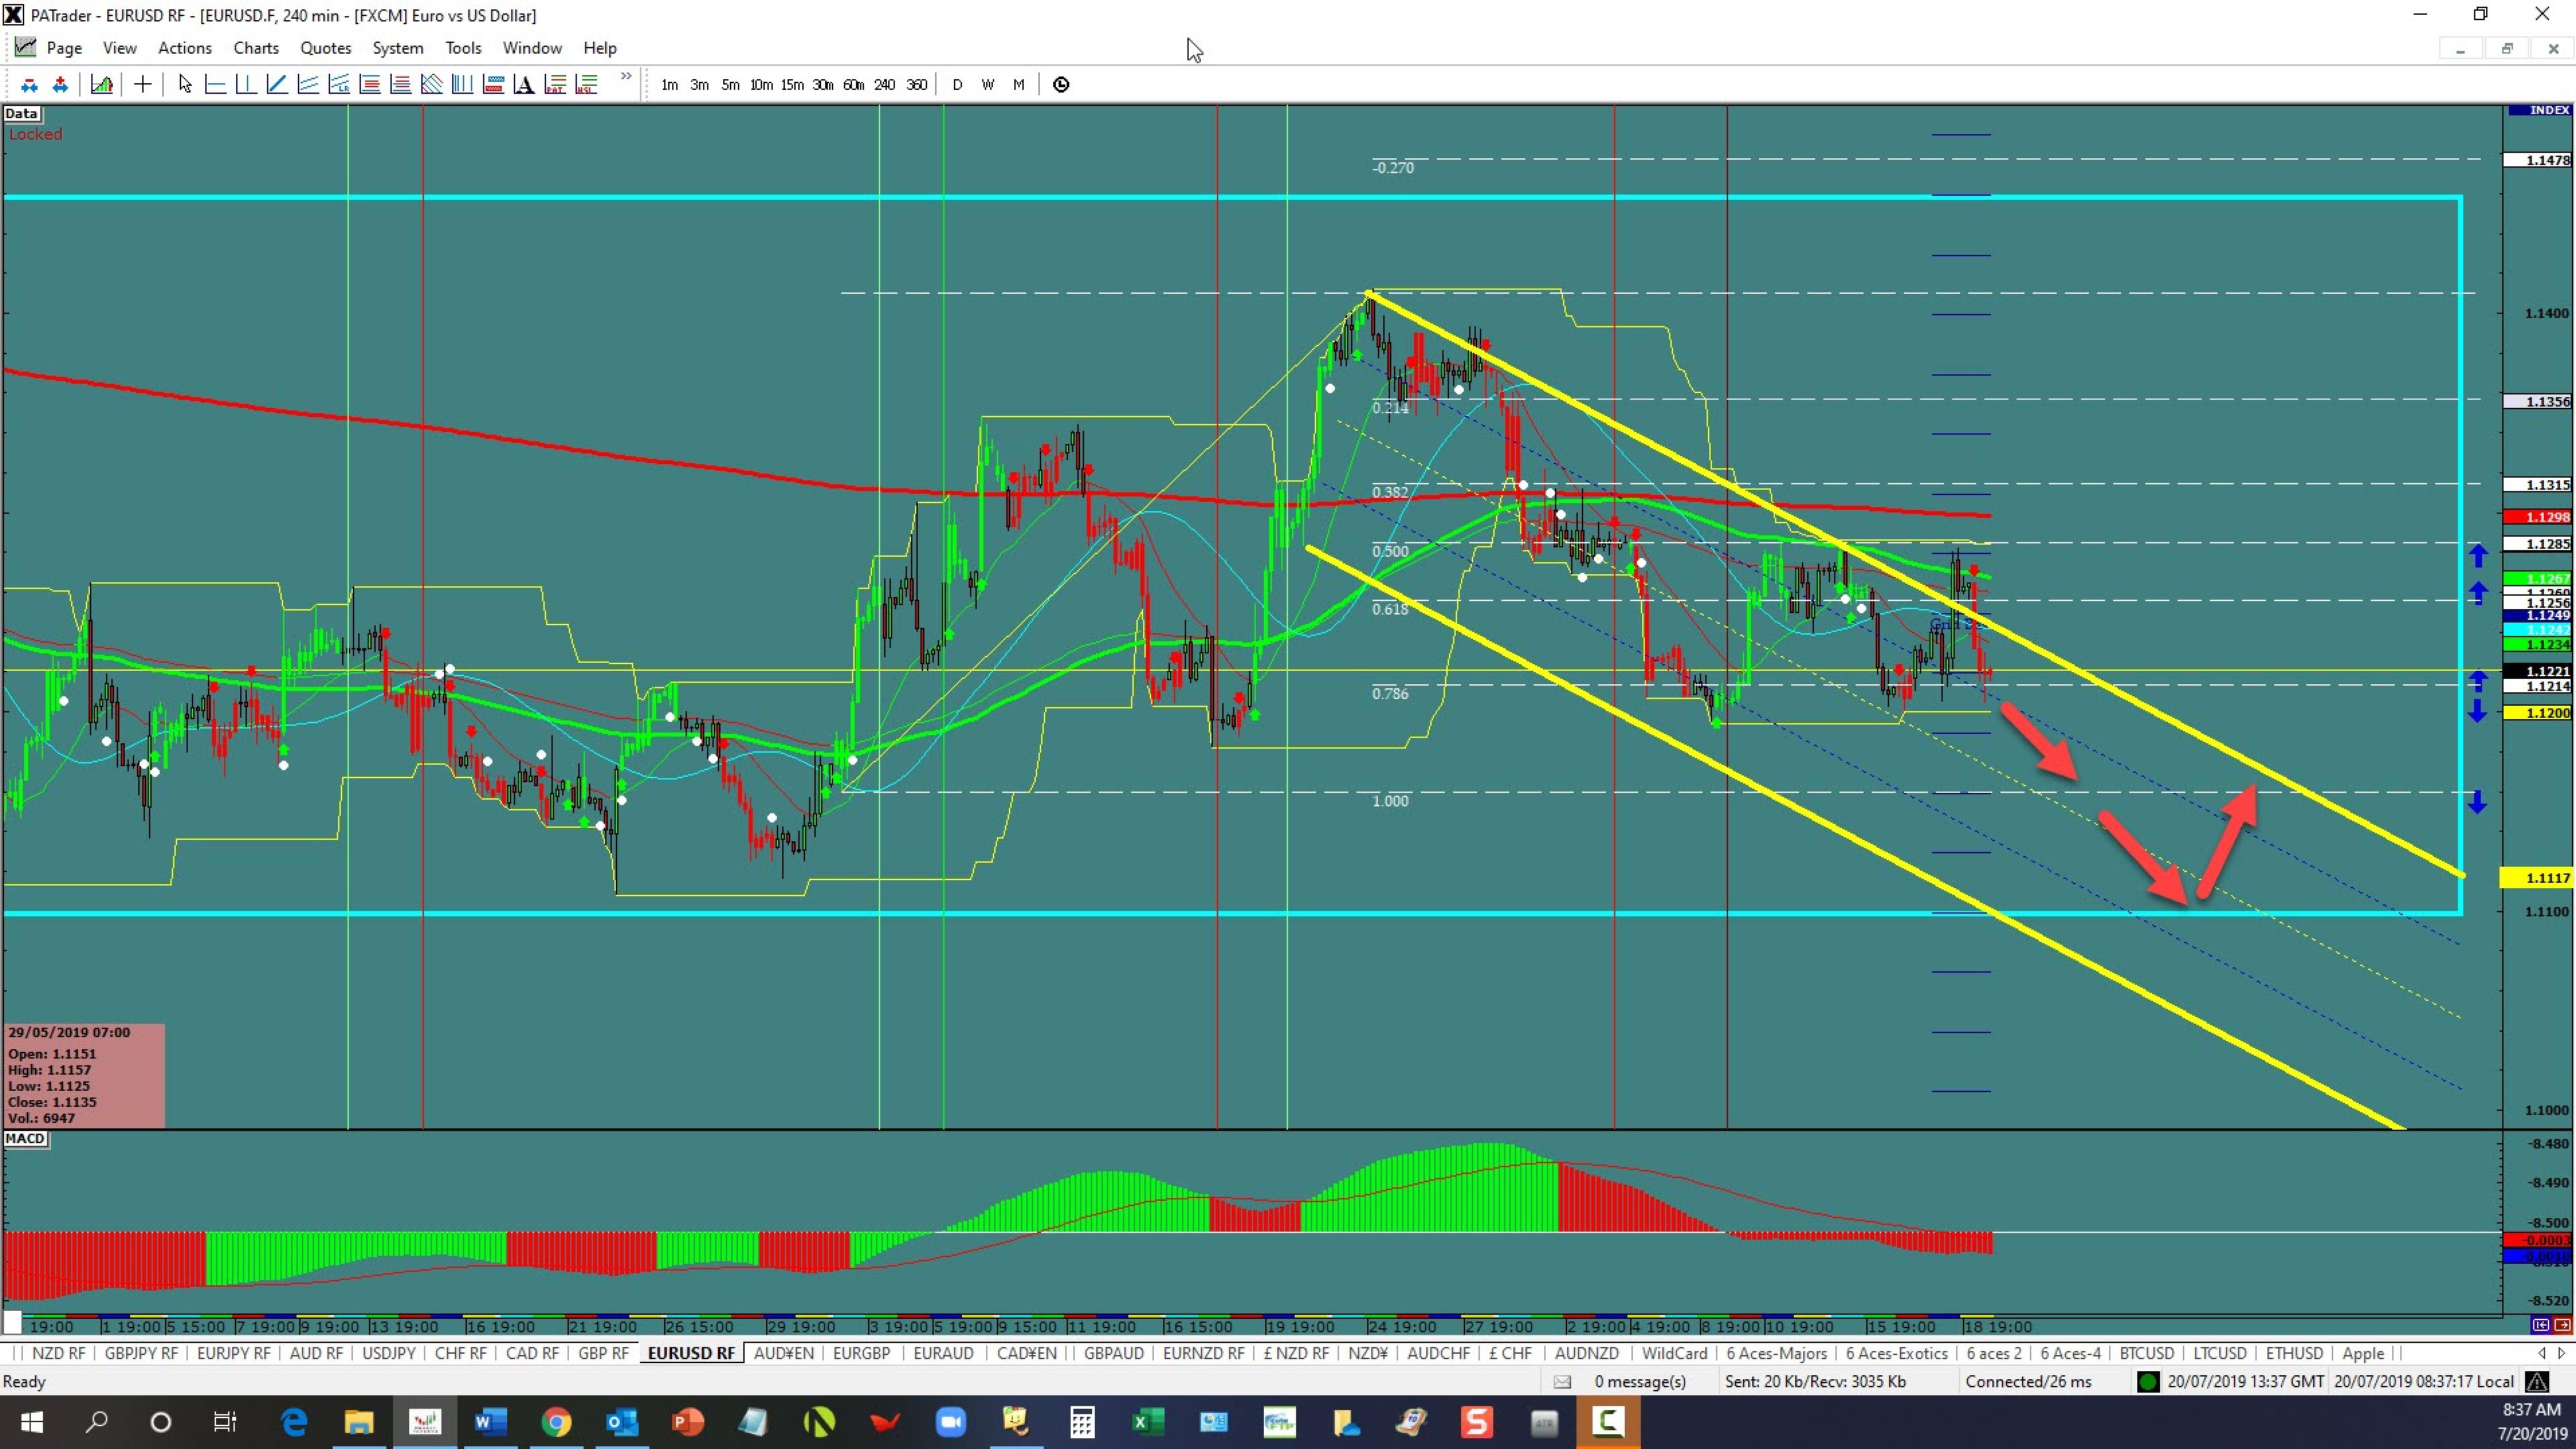
Task: Select the shaded band zone tool
Action: (493, 85)
